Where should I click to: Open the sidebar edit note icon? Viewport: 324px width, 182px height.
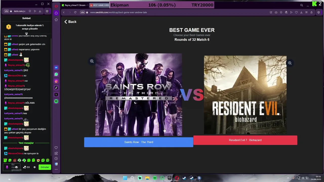point(56,153)
